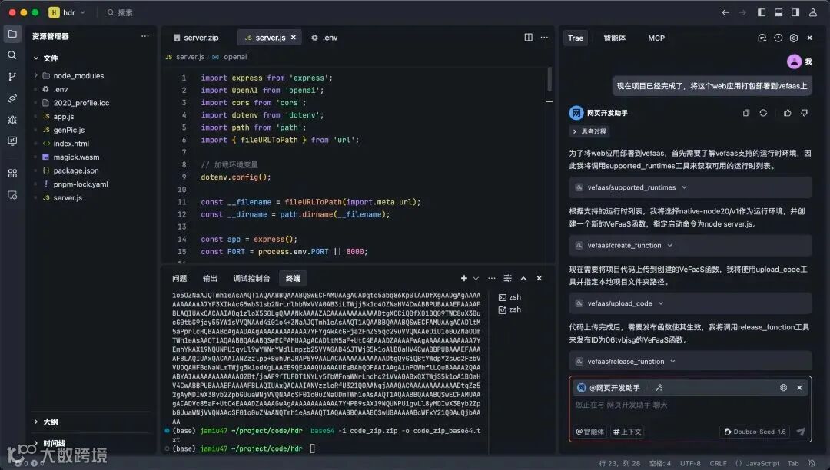The height and width of the screenshot is (470, 830).
Task: Navigate forward with the right arrow
Action: [x=742, y=12]
